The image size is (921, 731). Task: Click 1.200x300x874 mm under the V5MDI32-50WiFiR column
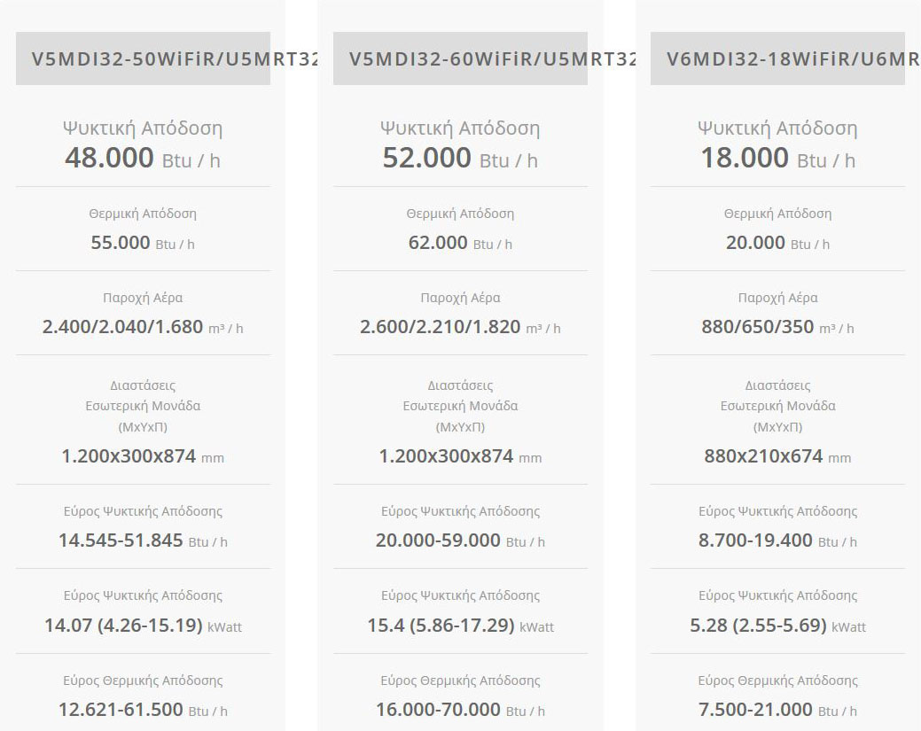coord(143,456)
